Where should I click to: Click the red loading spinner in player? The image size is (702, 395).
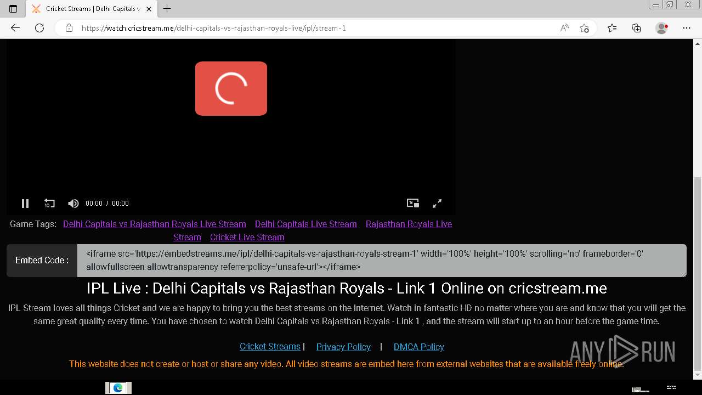coord(231,88)
